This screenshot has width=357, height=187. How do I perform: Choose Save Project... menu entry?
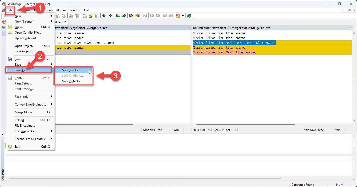tap(31, 51)
